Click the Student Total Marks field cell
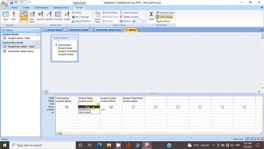The width and height of the screenshot is (264, 149). (x=133, y=98)
